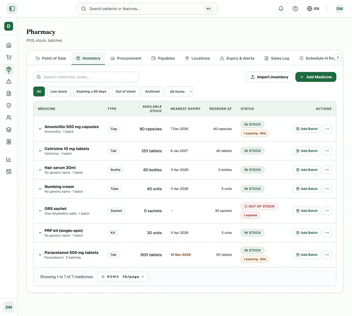Expand the Cetirizine 10 mg tablets row

(x=40, y=151)
